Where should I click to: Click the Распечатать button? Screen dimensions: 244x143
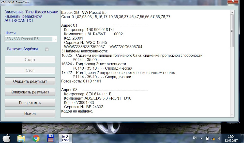tap(30, 103)
